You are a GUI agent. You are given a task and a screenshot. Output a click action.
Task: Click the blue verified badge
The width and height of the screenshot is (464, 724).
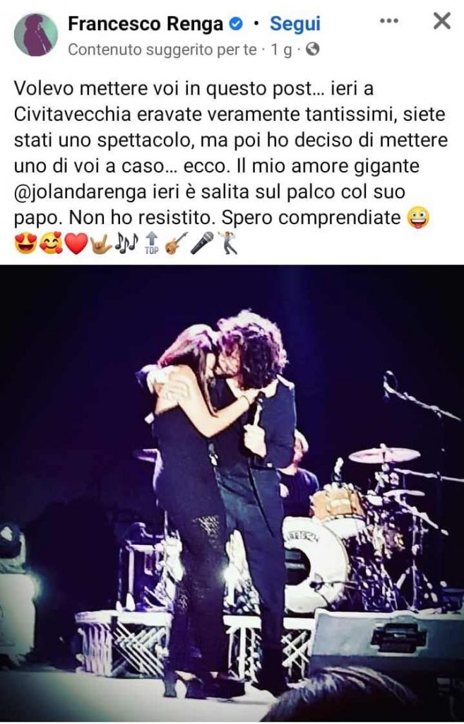(236, 25)
